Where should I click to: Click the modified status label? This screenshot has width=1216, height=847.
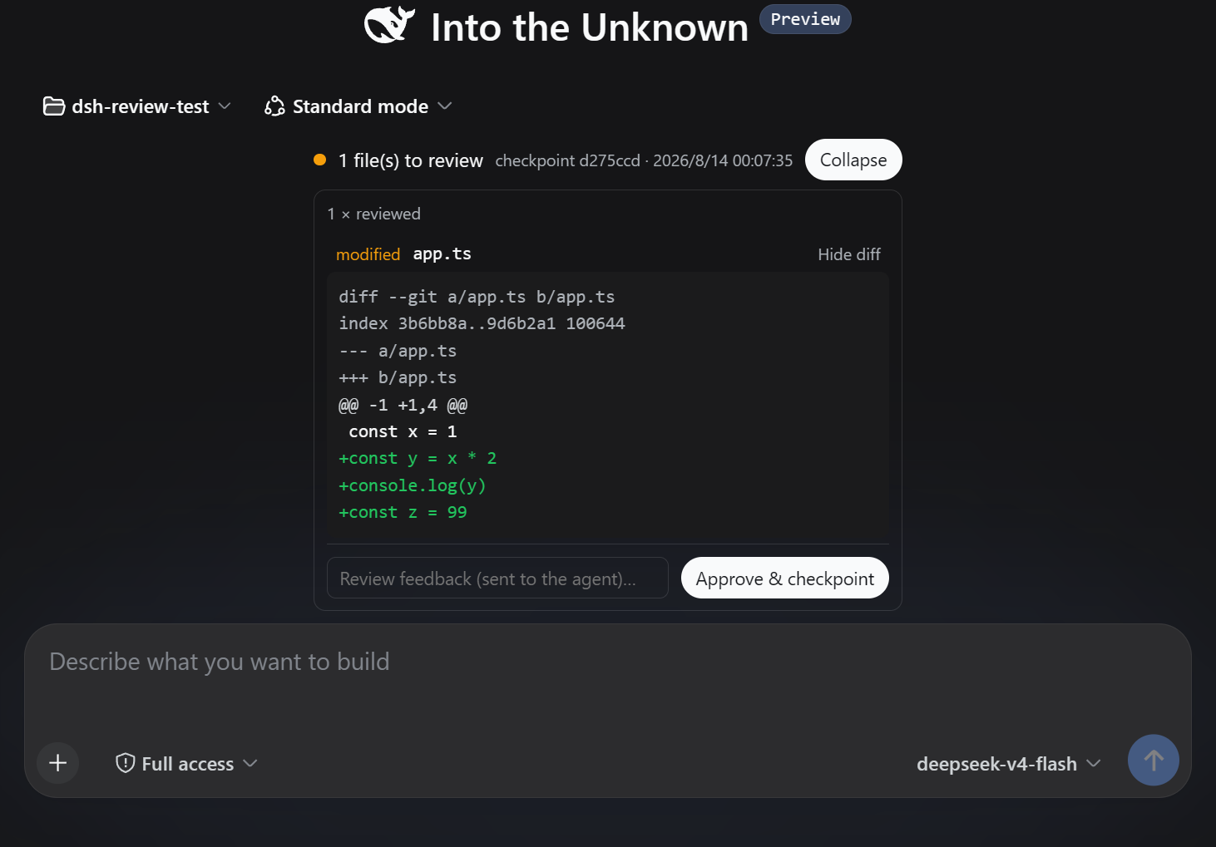pos(368,254)
